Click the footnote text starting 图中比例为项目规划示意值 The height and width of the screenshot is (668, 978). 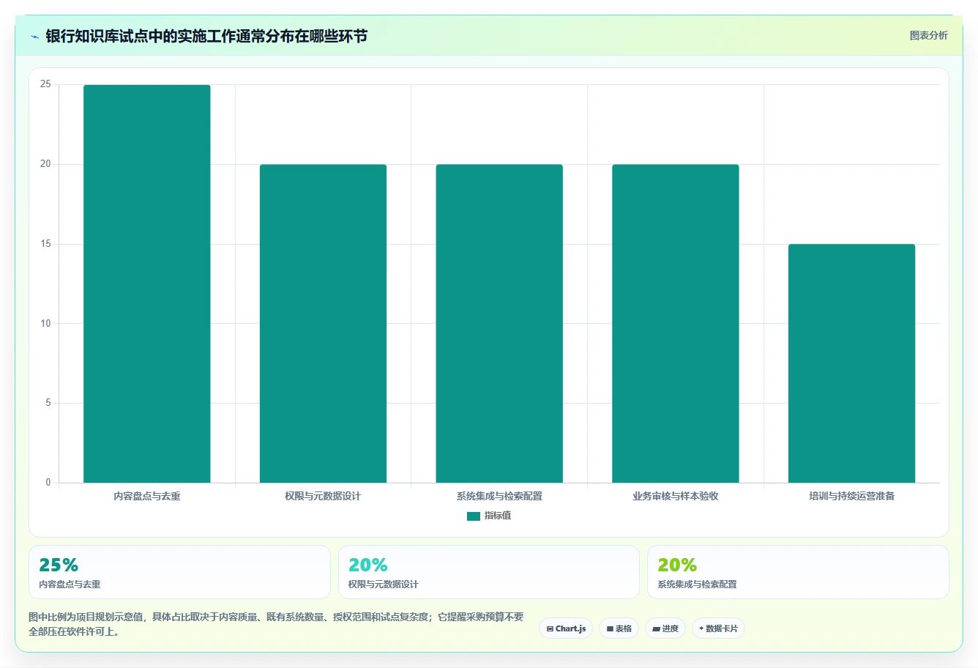point(276,624)
